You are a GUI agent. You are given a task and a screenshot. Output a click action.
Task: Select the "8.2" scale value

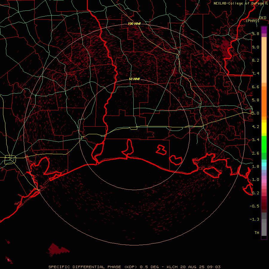tap(256, 60)
